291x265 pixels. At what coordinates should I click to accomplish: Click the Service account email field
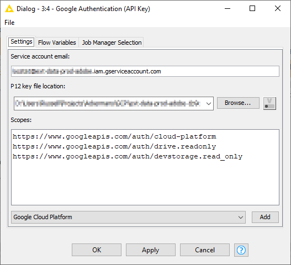[x=145, y=71]
